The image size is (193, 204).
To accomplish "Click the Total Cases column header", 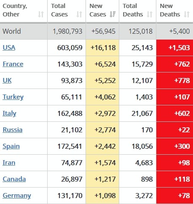I will tap(67, 11).
